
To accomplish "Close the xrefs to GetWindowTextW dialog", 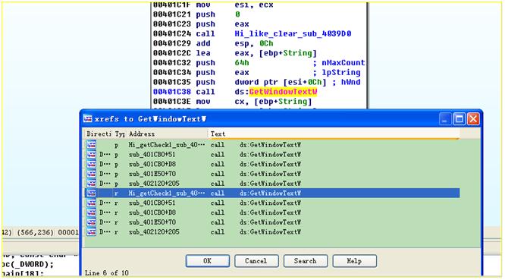I will (473, 119).
